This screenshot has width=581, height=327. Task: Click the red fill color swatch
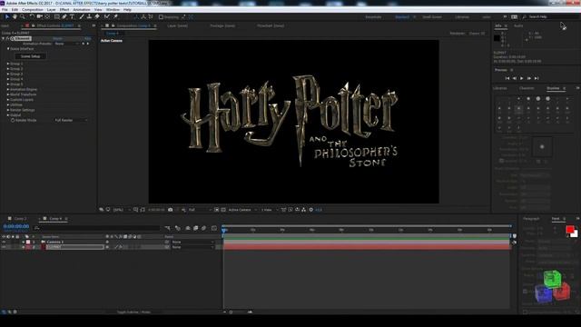point(570,230)
